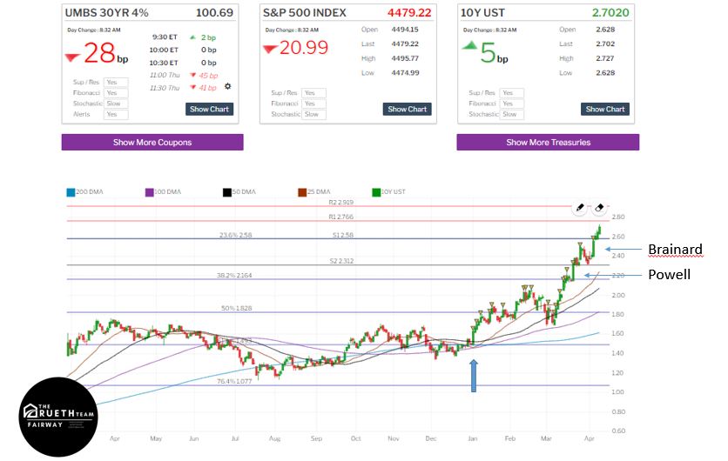728x461 pixels.
Task: Click the 11:30 Thu row in UMBS card
Action: tap(184, 88)
